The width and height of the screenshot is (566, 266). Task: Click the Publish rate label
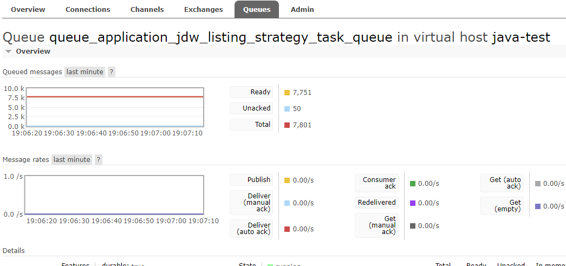coord(251,180)
